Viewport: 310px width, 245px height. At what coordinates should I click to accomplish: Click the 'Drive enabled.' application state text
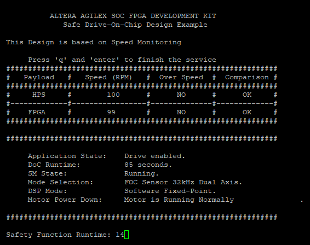[154, 156]
